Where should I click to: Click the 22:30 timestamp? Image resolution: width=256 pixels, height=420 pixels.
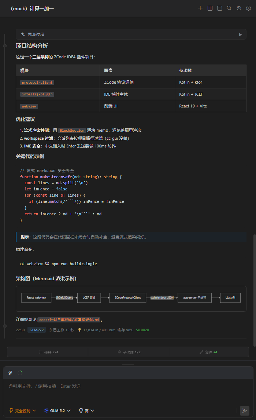(x=20, y=330)
